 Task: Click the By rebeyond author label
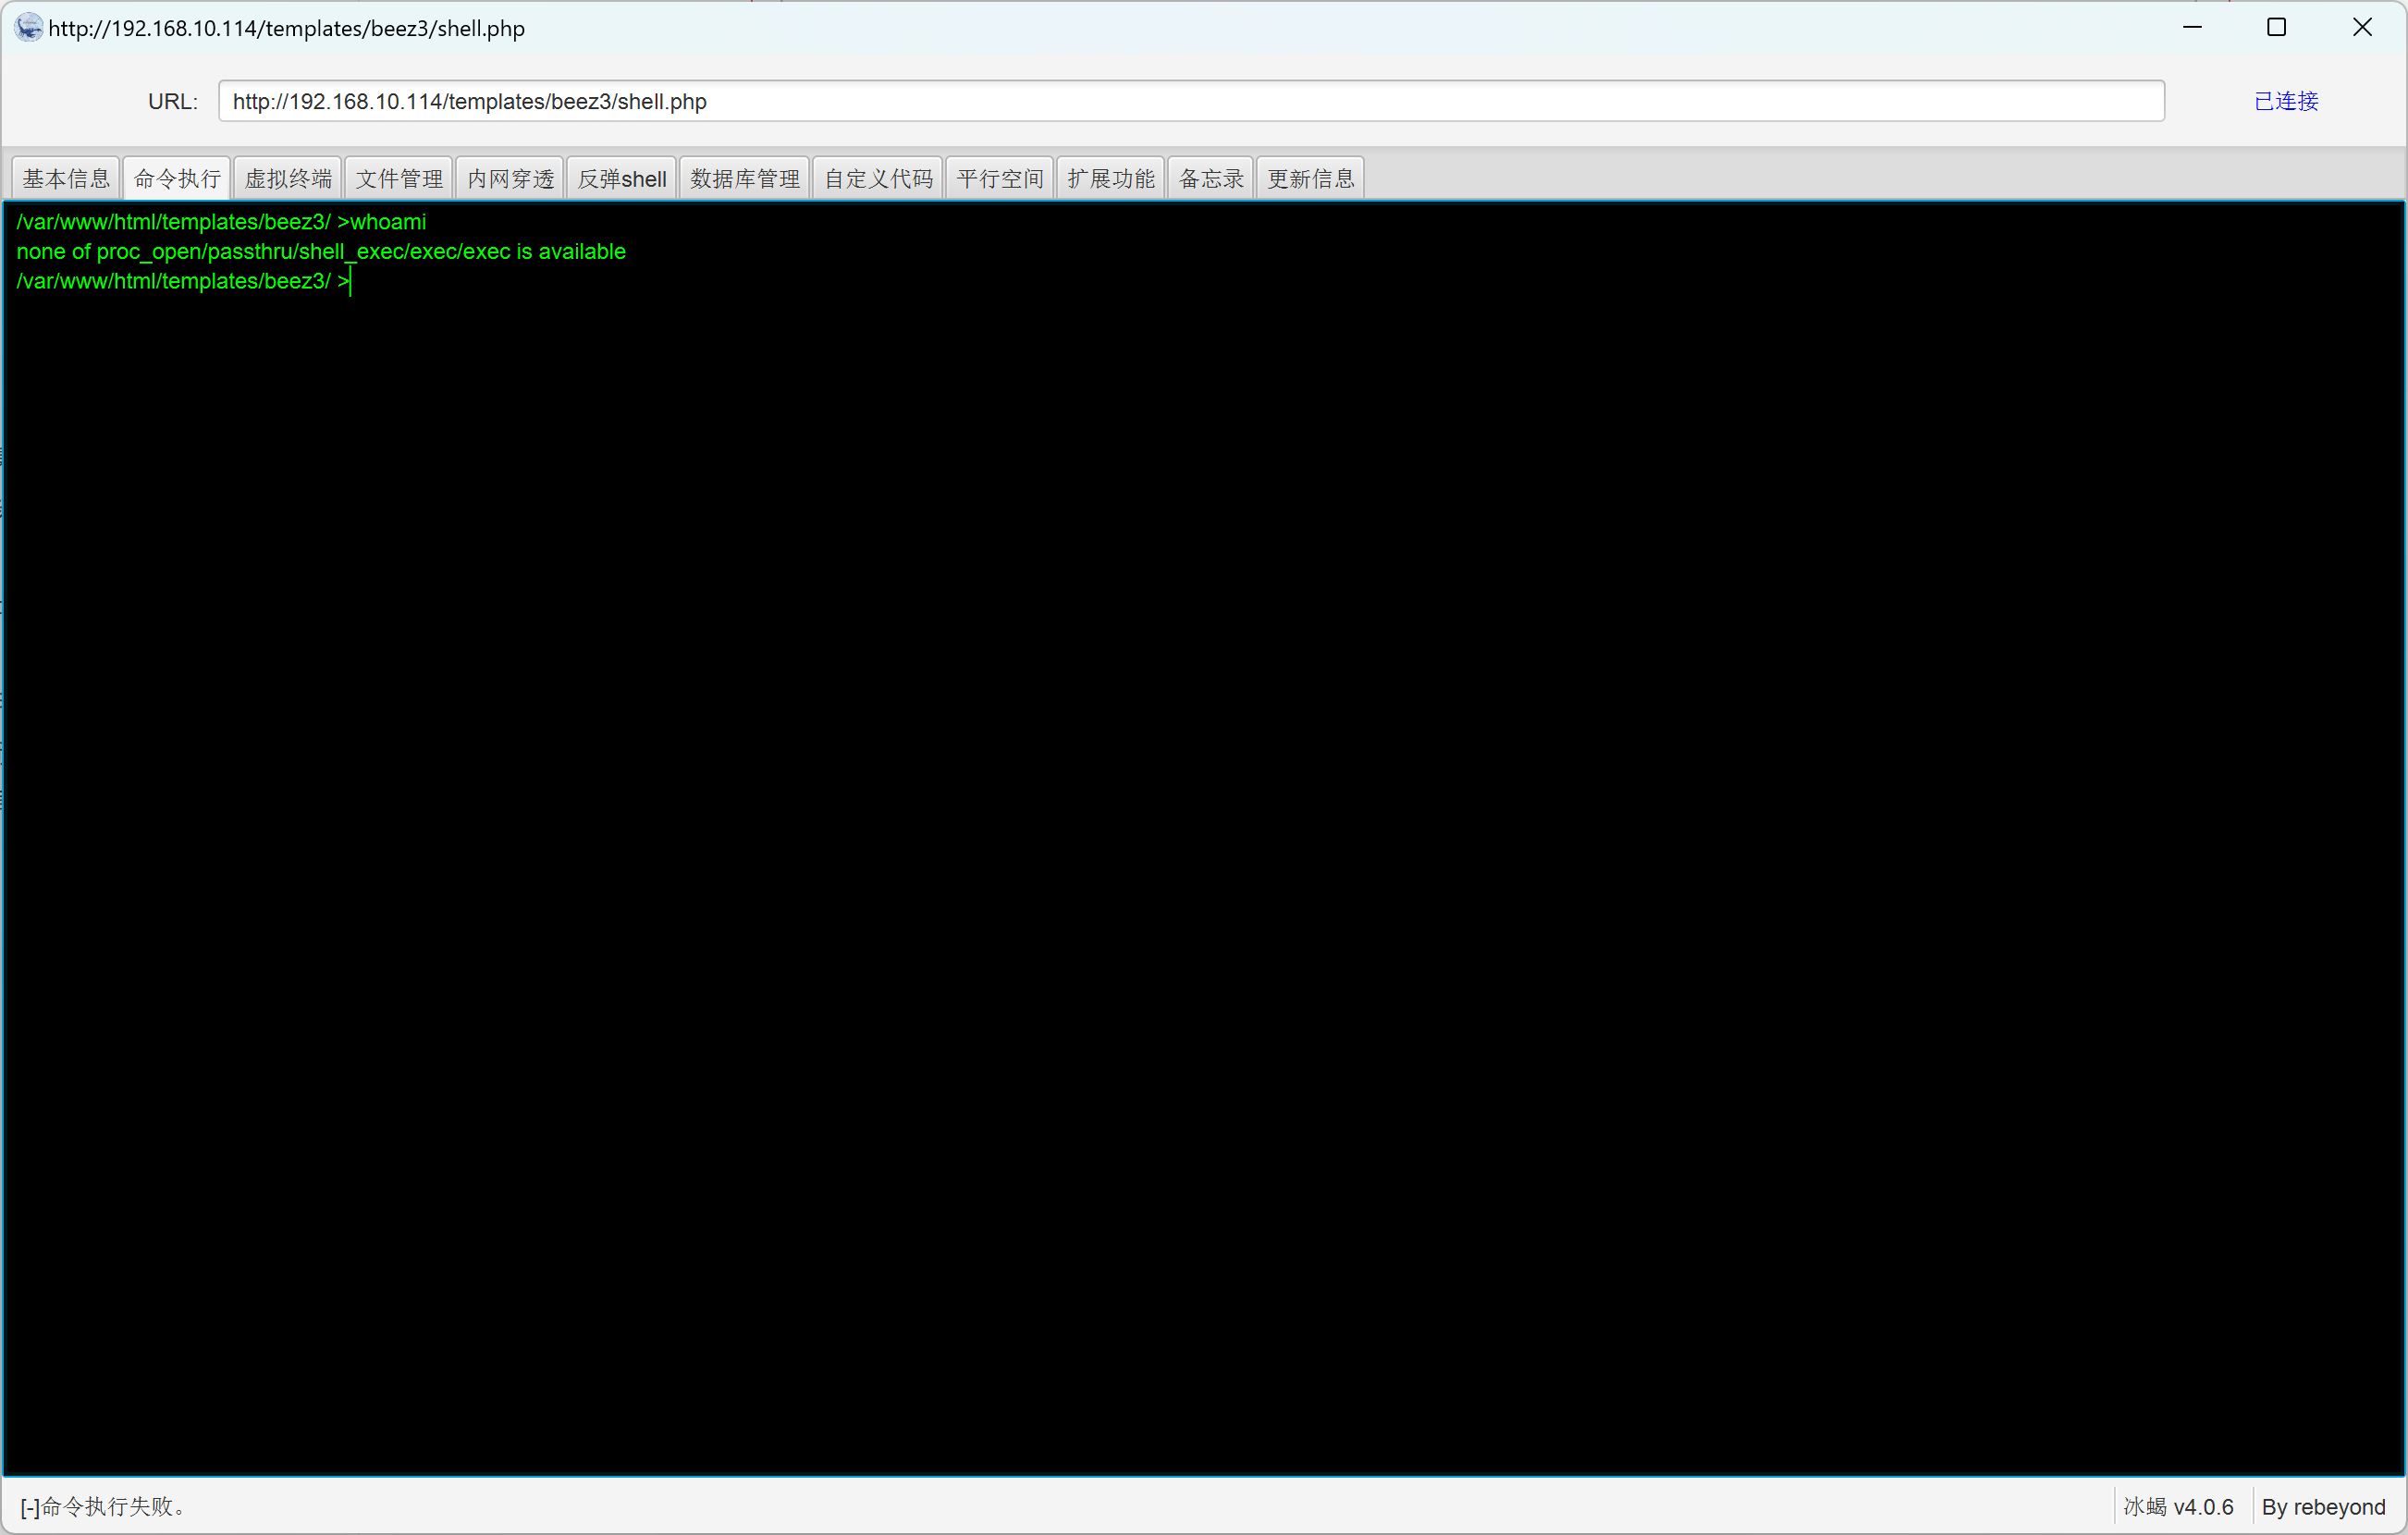tap(2323, 1506)
